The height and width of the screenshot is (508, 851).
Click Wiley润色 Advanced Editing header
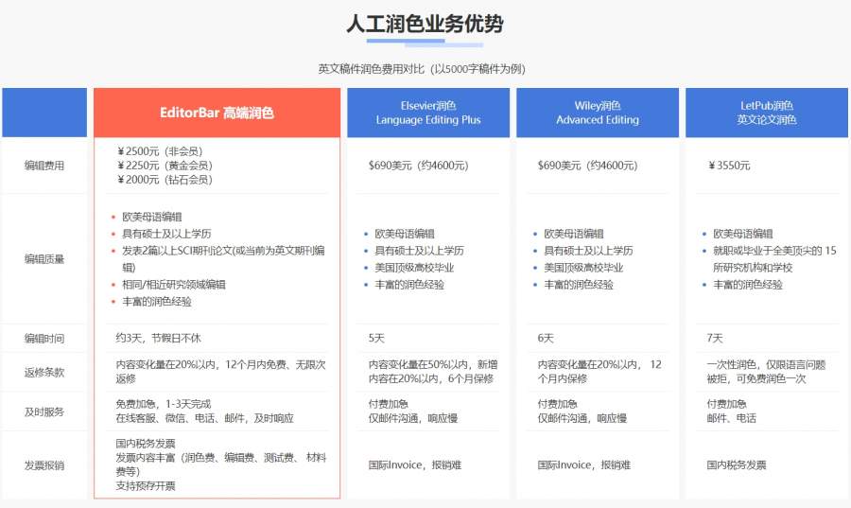point(598,113)
